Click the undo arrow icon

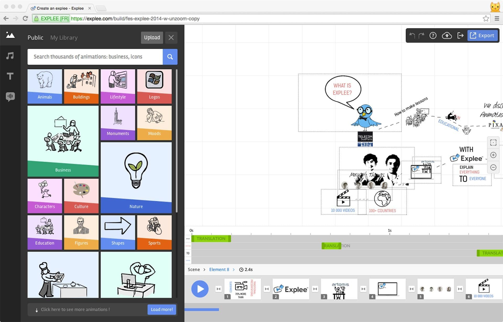click(412, 35)
